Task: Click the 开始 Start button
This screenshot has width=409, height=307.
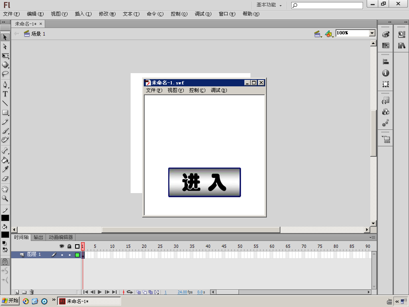Action: tap(10, 301)
